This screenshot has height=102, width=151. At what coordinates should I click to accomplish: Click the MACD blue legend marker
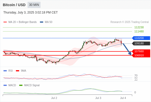click(x=5, y=85)
